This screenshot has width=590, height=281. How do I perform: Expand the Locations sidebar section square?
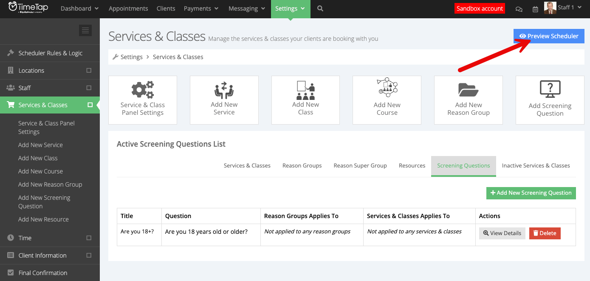tap(89, 70)
